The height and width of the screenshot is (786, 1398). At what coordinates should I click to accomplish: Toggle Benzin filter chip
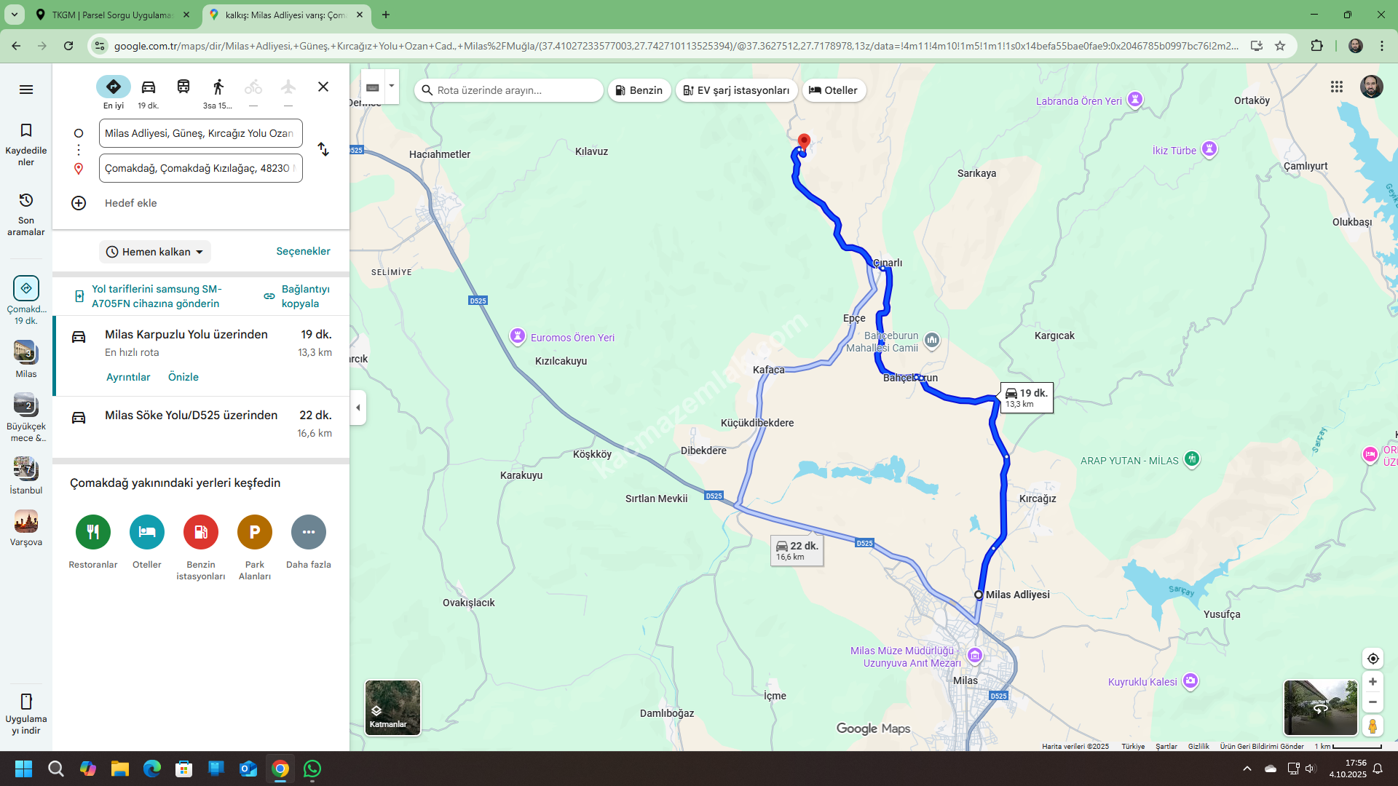click(x=639, y=90)
